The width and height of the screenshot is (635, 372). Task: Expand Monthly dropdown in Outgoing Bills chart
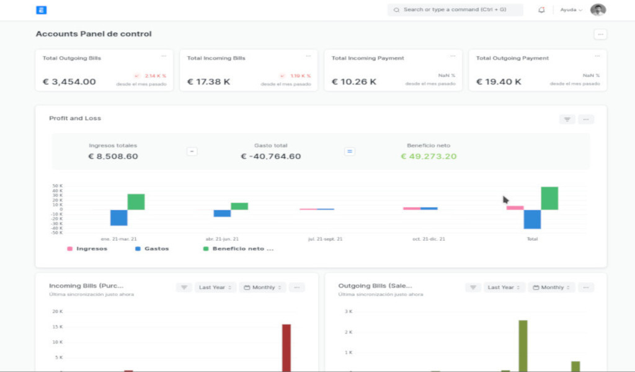(x=552, y=288)
